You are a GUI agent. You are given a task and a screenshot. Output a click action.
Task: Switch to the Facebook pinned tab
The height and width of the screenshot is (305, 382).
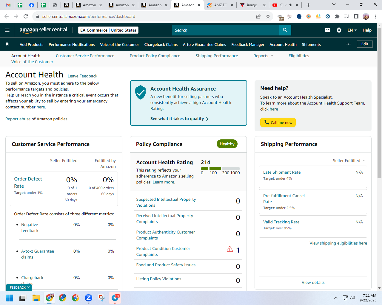coord(32,5)
